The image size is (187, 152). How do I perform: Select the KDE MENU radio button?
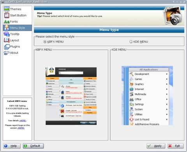131,42
